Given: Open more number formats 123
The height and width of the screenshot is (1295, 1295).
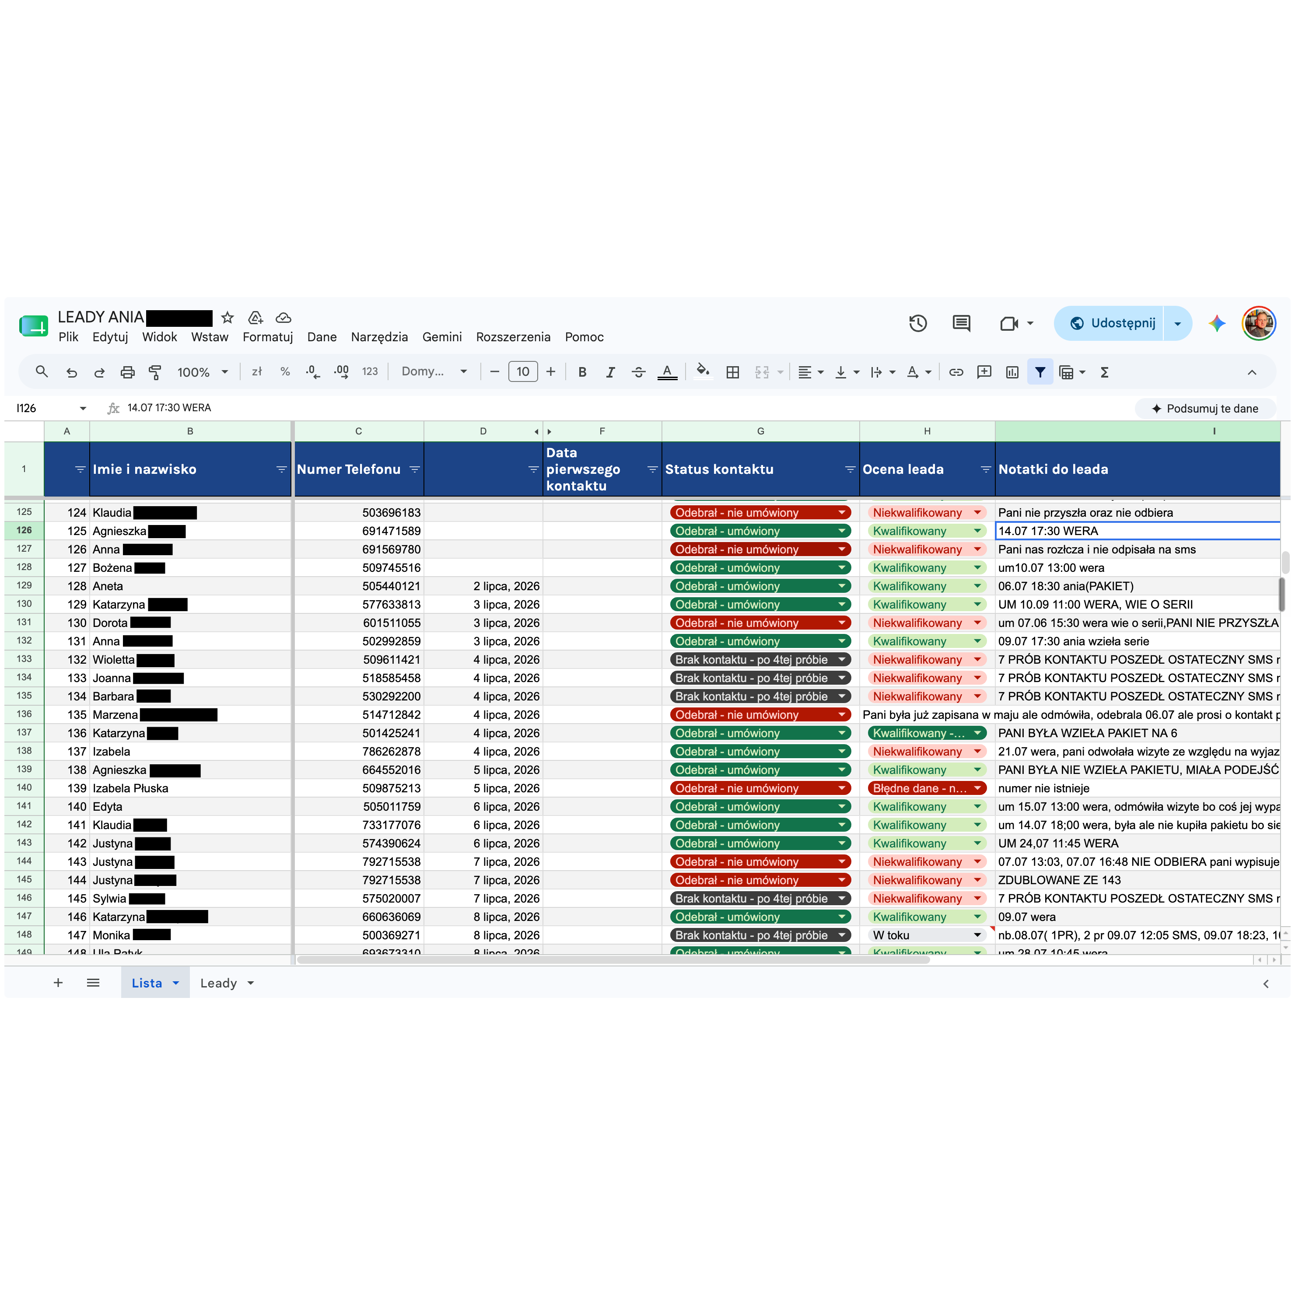Looking at the screenshot, I should (370, 372).
